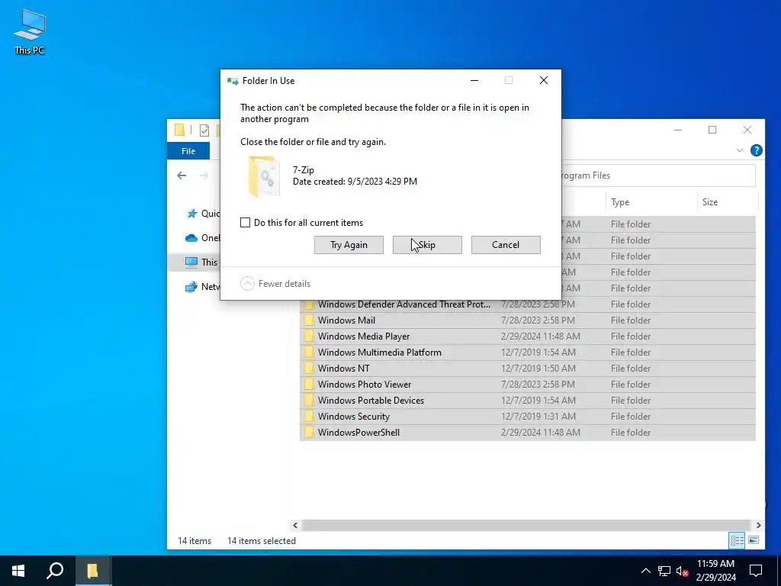
Task: Click 14 items selected status text
Action: (262, 541)
